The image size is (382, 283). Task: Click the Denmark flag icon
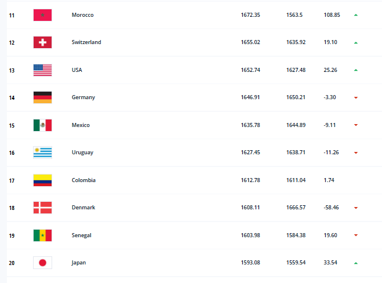pyautogui.click(x=42, y=208)
